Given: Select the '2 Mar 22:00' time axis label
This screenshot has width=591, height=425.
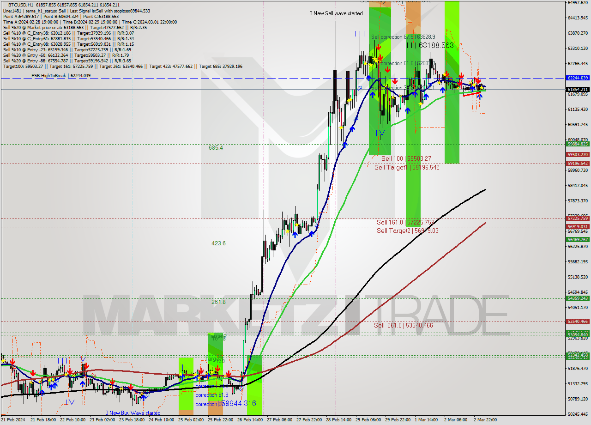Looking at the screenshot, I should pos(485,420).
